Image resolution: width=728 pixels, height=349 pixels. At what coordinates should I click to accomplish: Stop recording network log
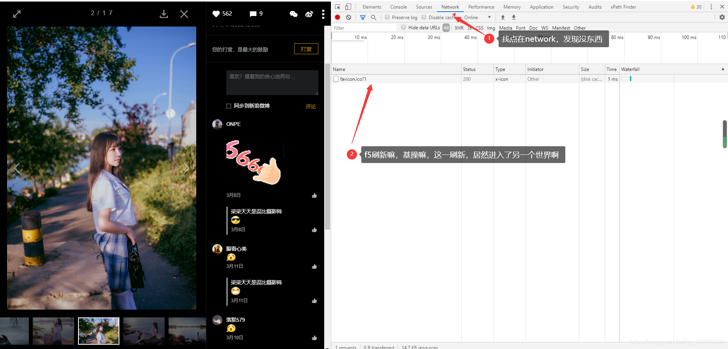pyautogui.click(x=337, y=17)
